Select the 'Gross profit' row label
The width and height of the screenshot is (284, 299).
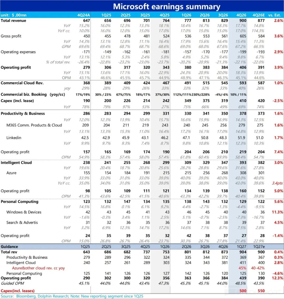pyautogui.click(x=11, y=36)
